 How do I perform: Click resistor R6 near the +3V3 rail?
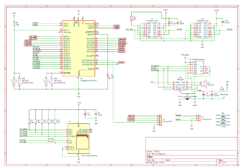tap(13, 23)
